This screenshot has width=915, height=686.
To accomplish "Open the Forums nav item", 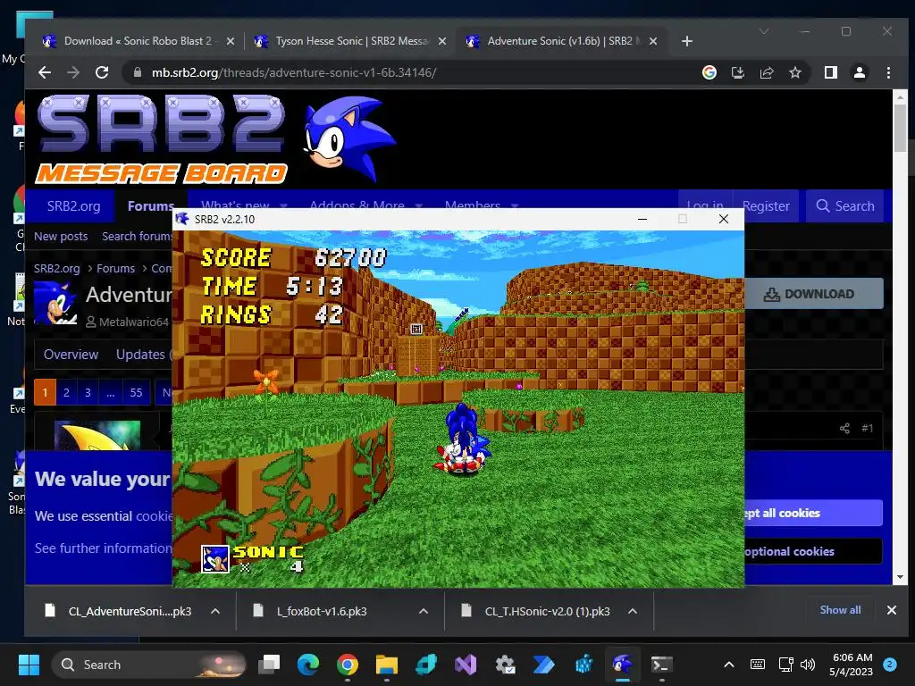I will [150, 206].
